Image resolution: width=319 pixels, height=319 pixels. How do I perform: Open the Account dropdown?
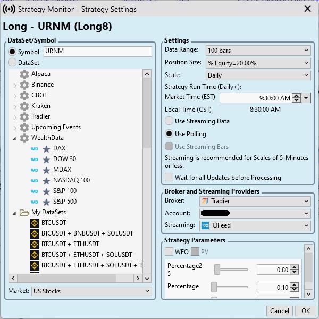coord(255,213)
